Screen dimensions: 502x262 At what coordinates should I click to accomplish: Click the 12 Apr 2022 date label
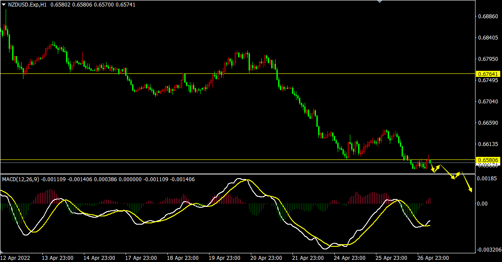15,257
